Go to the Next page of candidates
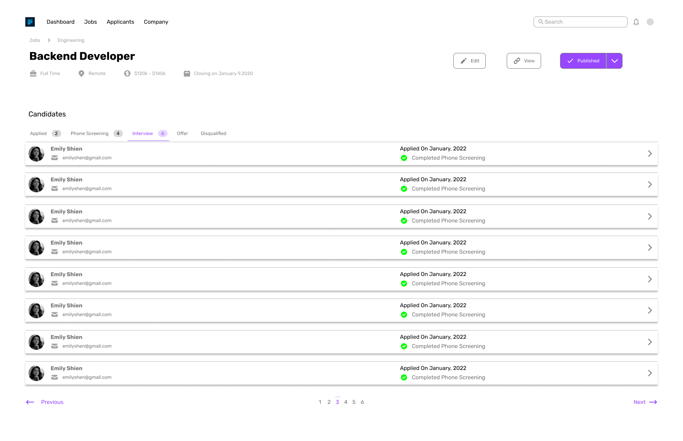Viewport: 683px width, 441px height. pos(645,402)
